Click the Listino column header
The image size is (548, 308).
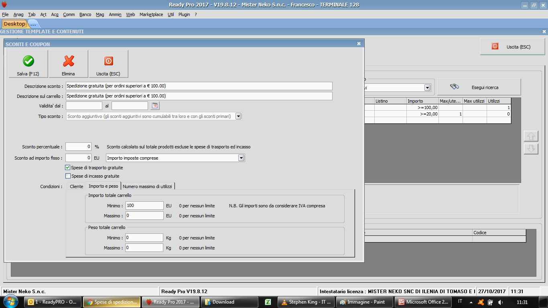click(x=390, y=101)
